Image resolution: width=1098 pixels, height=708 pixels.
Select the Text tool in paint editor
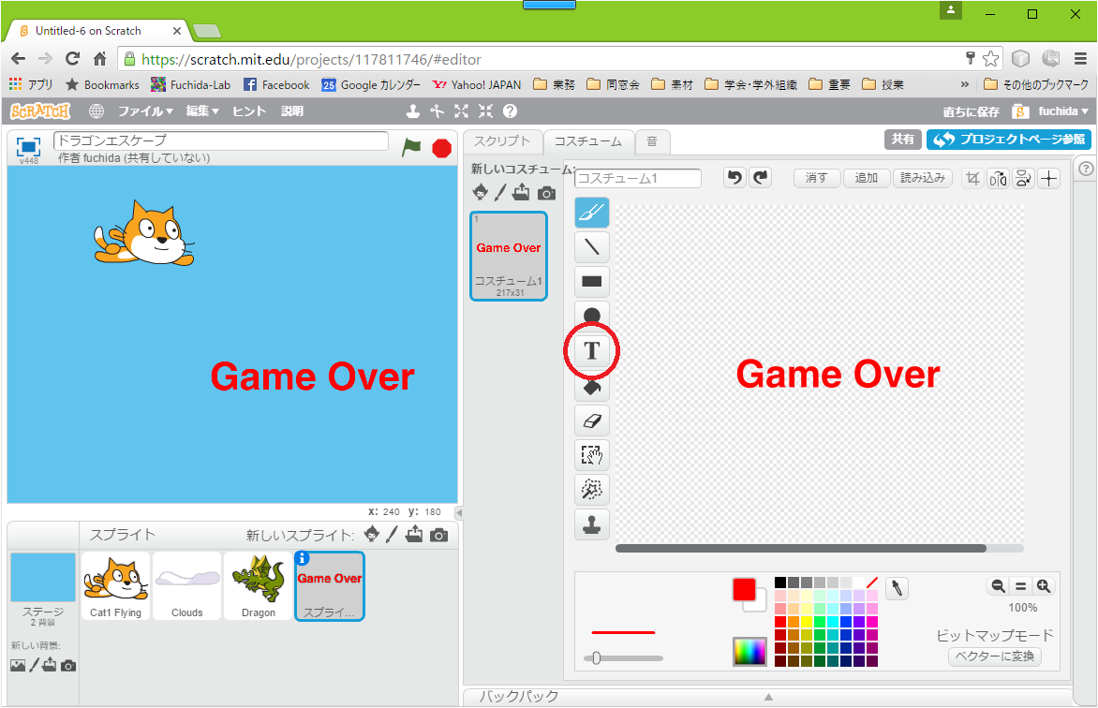click(x=592, y=351)
